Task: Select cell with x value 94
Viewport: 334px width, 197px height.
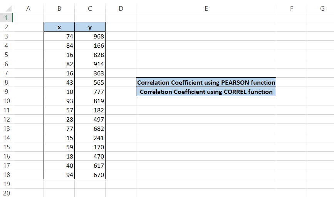Action: [59, 175]
